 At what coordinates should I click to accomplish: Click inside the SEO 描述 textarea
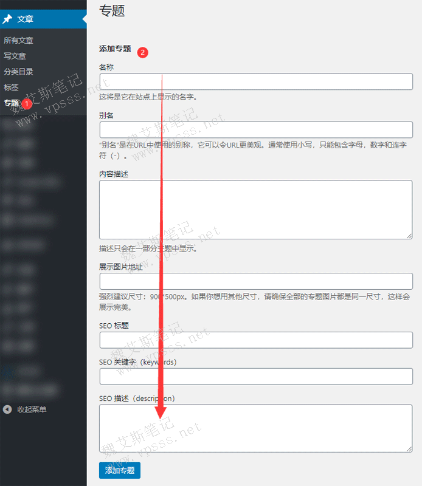click(x=255, y=428)
